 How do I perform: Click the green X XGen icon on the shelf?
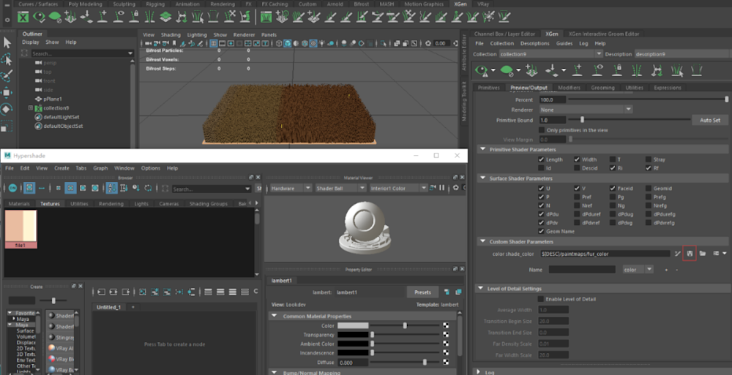tap(24, 16)
